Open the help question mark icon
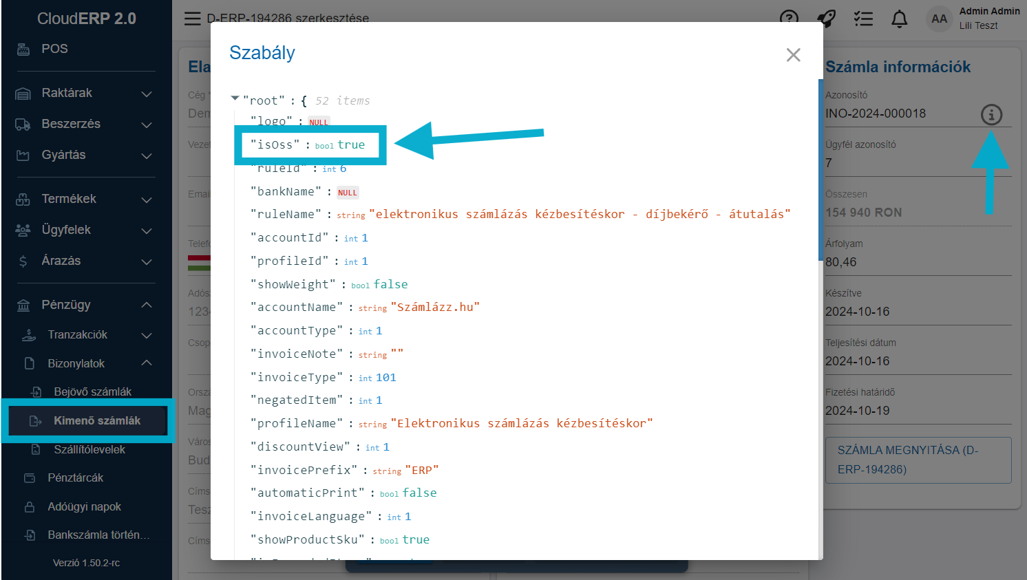 pos(789,19)
